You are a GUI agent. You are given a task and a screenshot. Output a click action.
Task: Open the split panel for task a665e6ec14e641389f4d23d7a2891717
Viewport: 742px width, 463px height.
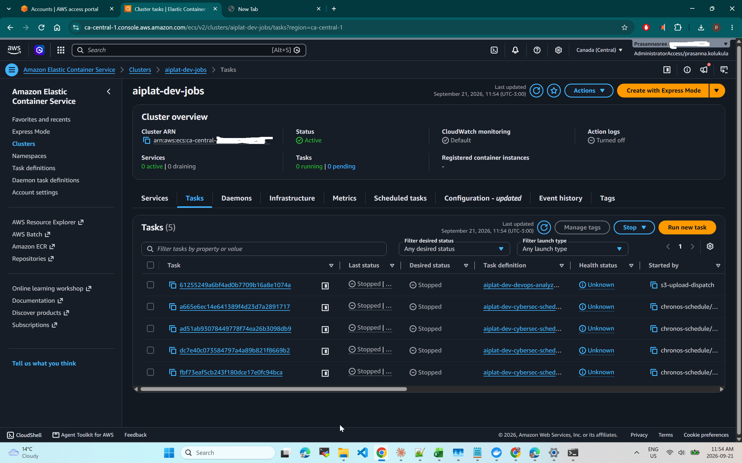point(325,307)
